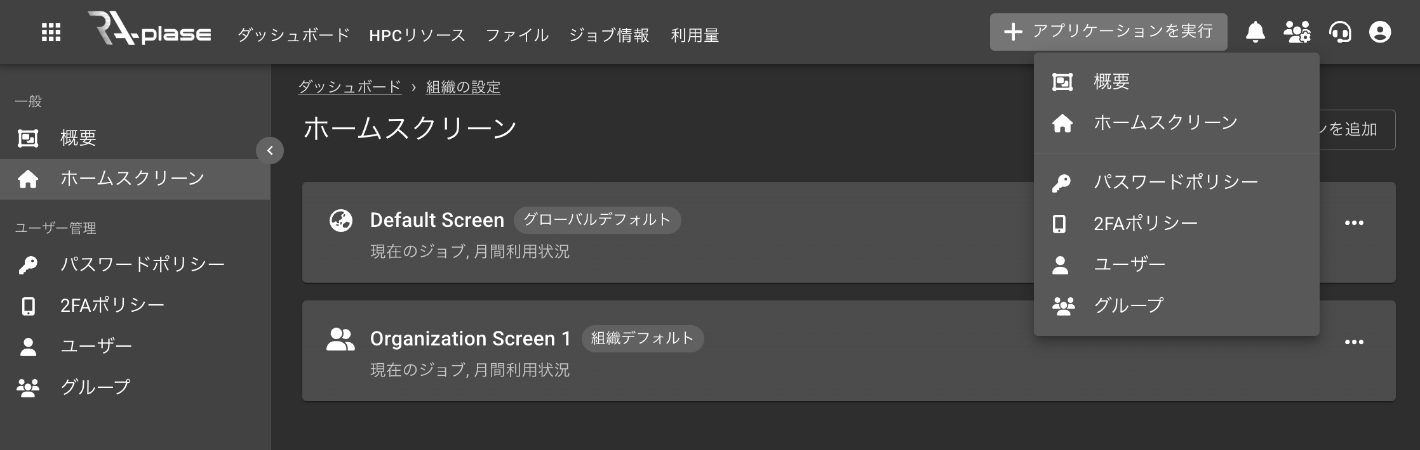
Task: Open the app grid launcher icon
Action: click(x=51, y=32)
